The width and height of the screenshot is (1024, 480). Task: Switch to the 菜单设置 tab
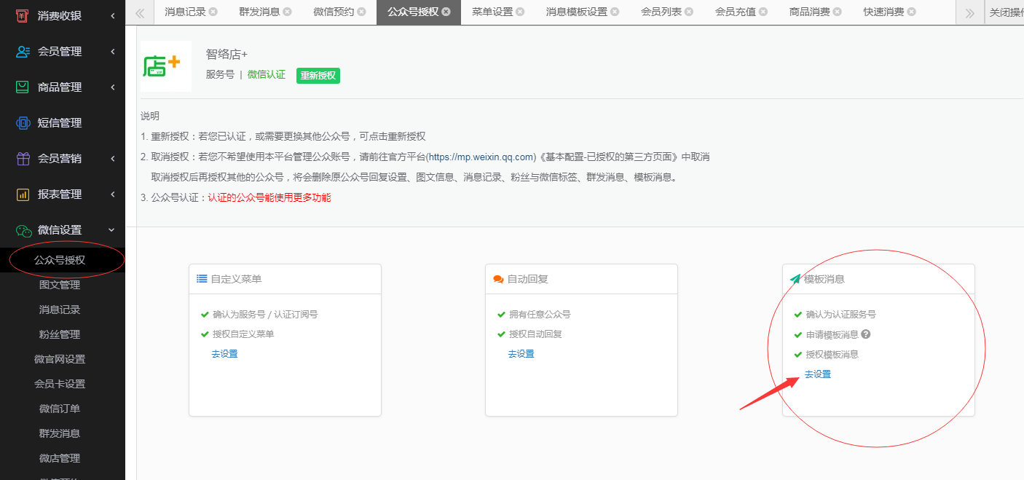492,12
